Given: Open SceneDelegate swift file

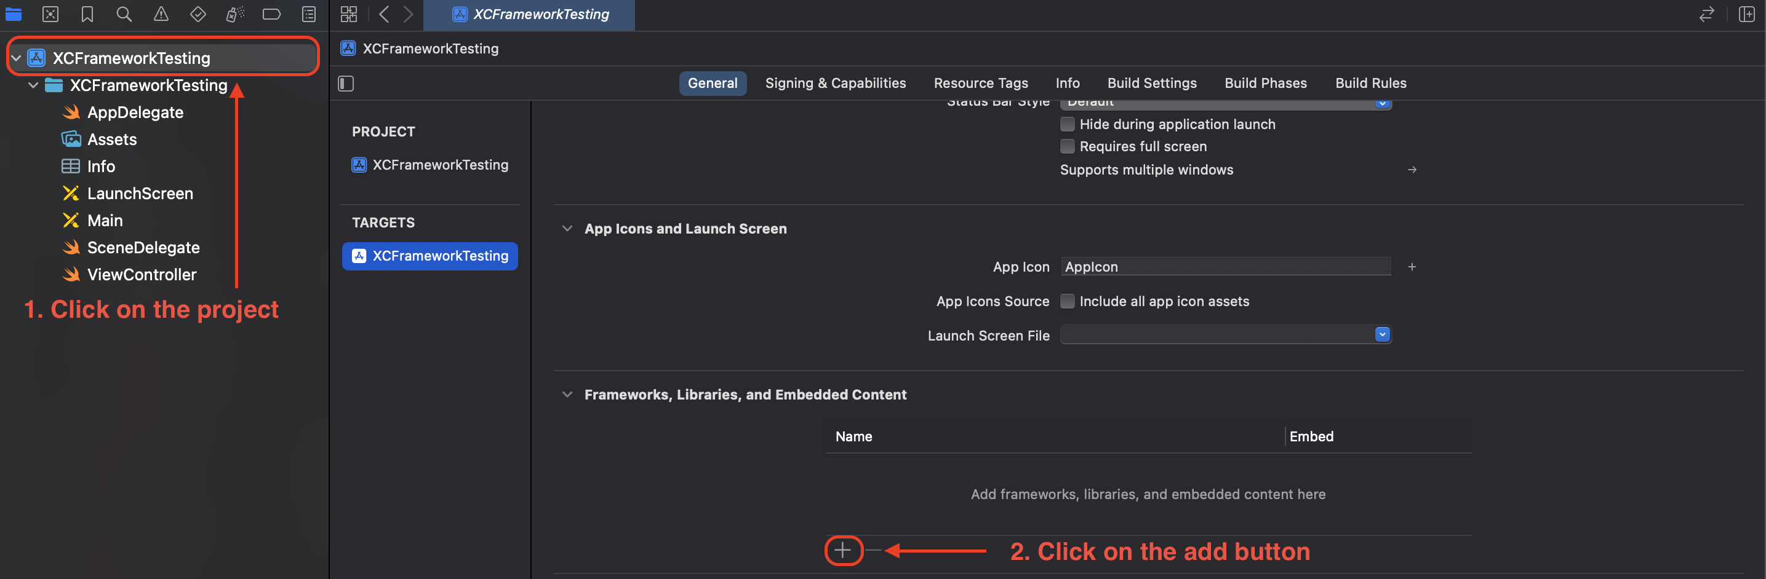Looking at the screenshot, I should (143, 248).
